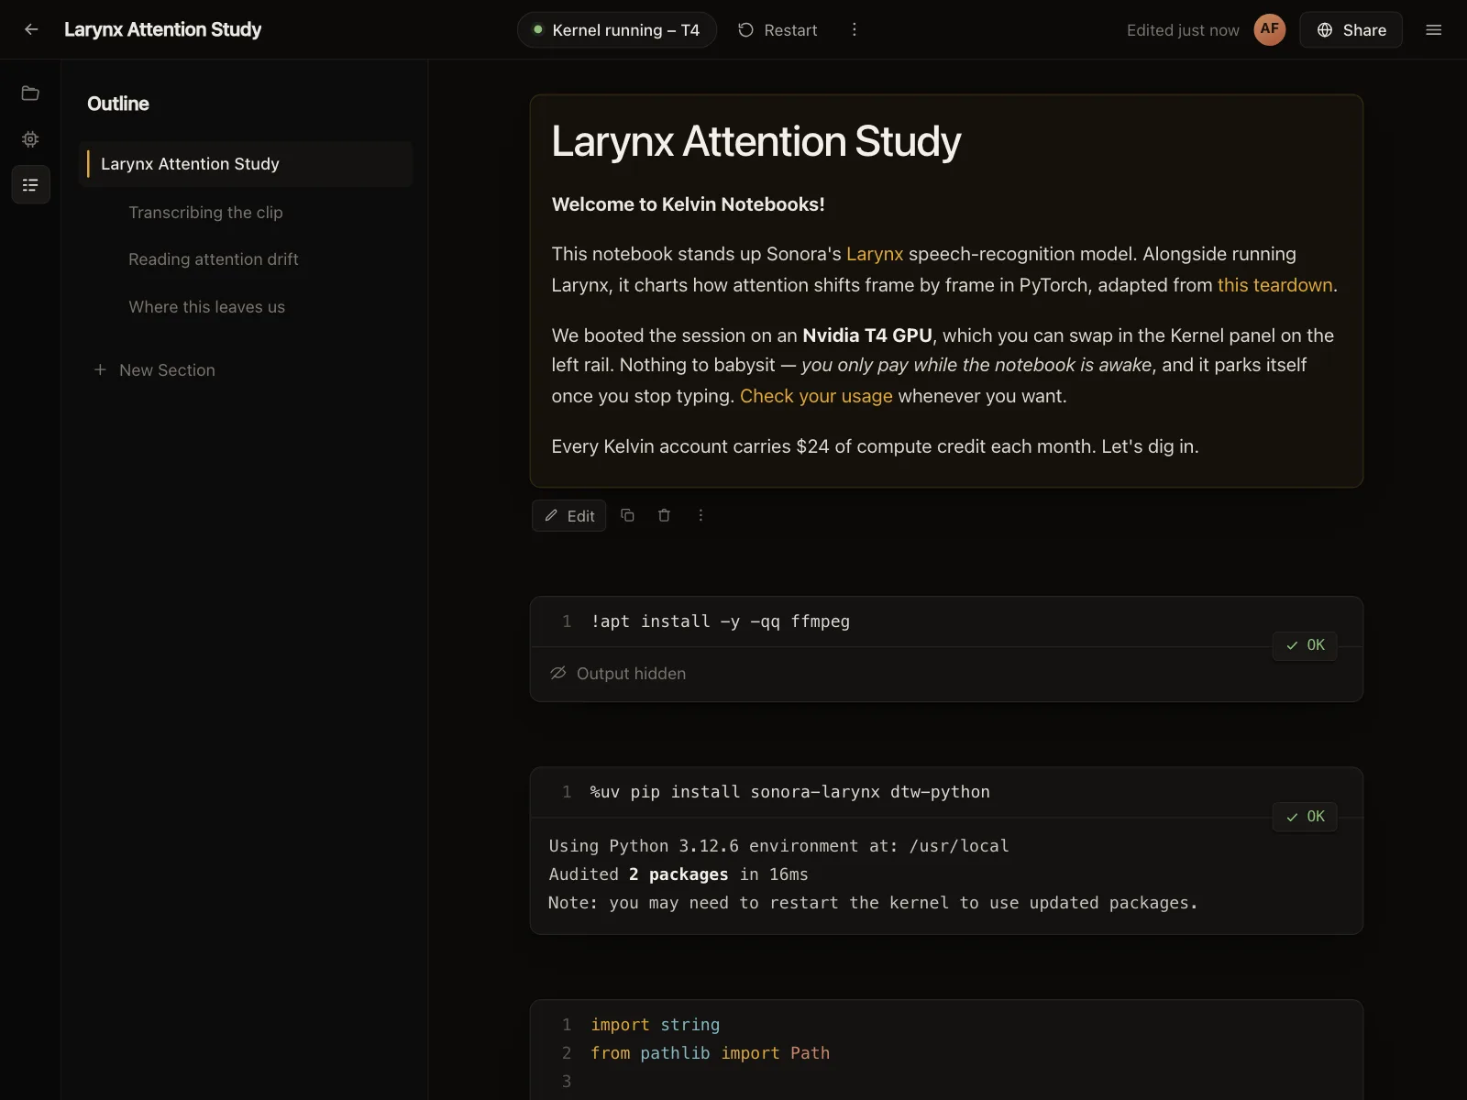This screenshot has width=1467, height=1100.
Task: Show hidden output of ffmpeg cell
Action: pos(618,674)
